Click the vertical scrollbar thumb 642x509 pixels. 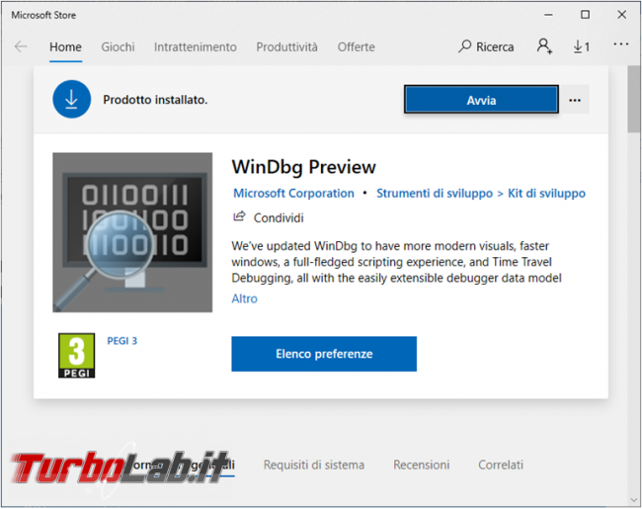[x=634, y=99]
